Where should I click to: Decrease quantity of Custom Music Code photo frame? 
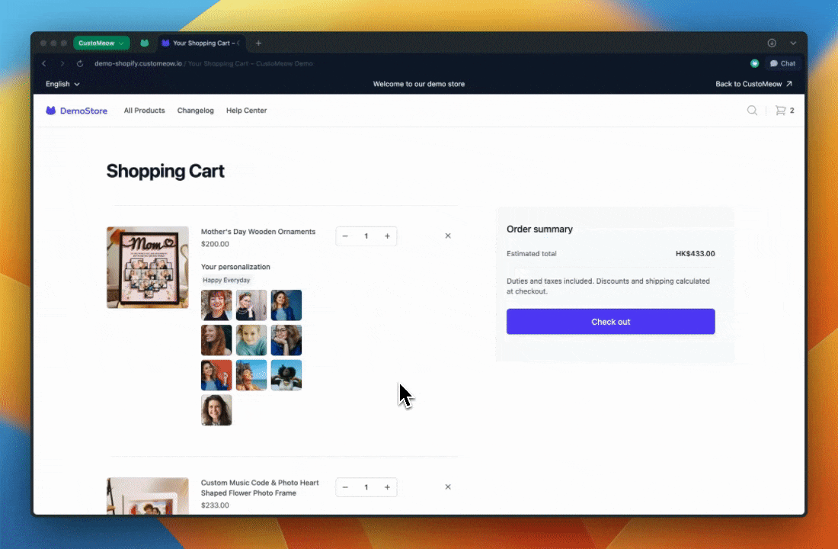(345, 487)
